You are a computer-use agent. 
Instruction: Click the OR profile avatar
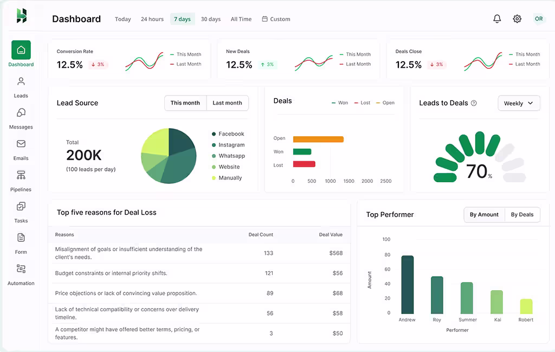[x=539, y=18]
